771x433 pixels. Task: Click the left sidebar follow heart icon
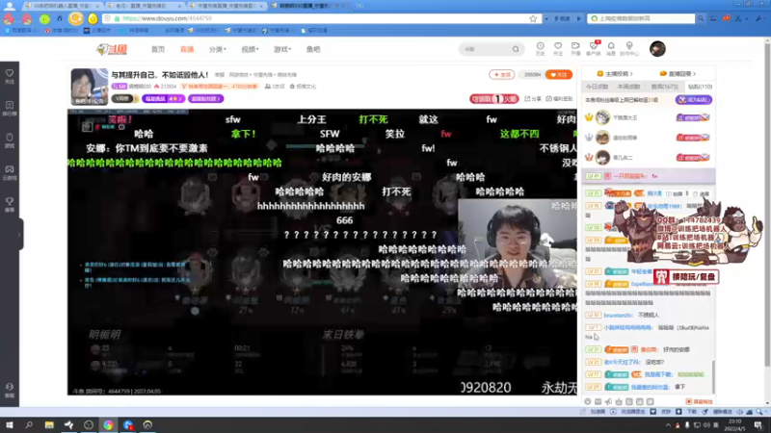click(10, 76)
